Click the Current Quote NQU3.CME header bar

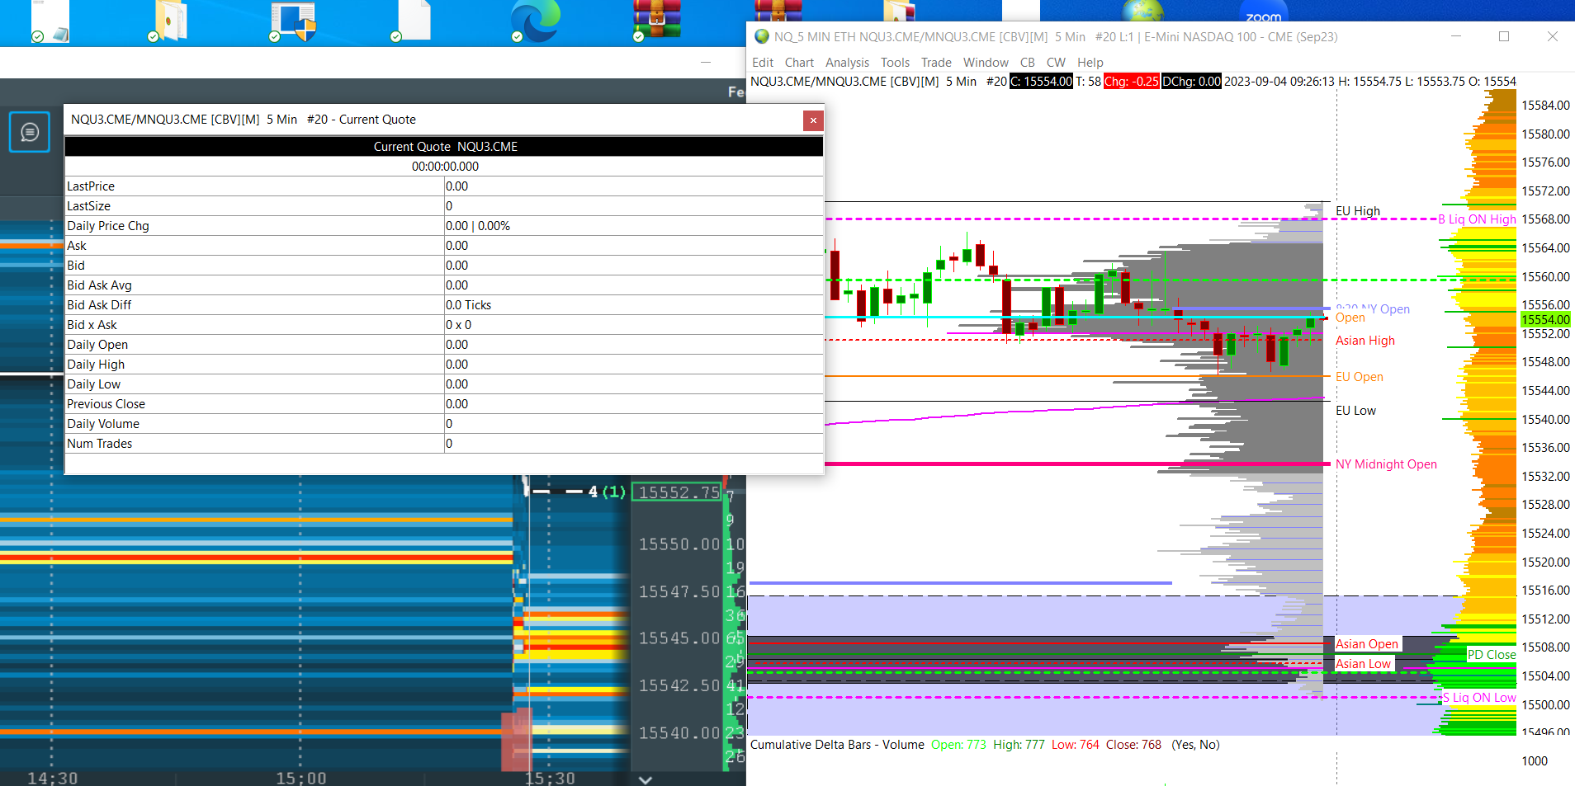point(444,147)
